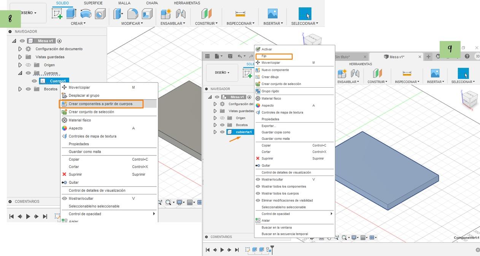The height and width of the screenshot is (256, 480).
Task: Click the Save icon in right window
Action: click(230, 56)
